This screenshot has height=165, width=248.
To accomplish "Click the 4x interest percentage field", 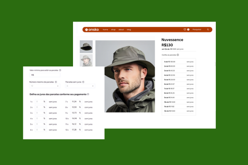I will pyautogui.click(x=41, y=119).
